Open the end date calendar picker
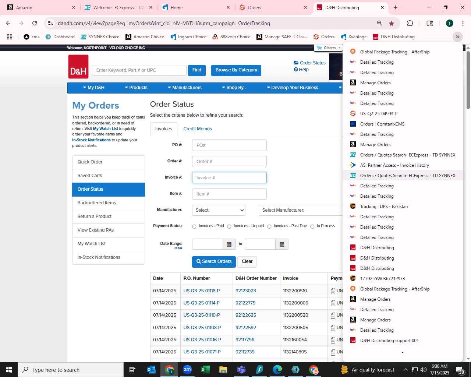This screenshot has height=377, width=471. coord(282,244)
